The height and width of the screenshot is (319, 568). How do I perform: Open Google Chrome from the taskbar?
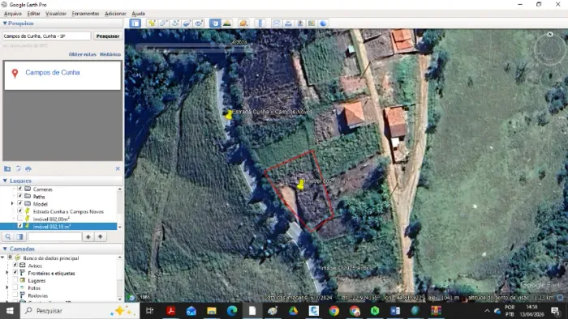click(x=334, y=311)
